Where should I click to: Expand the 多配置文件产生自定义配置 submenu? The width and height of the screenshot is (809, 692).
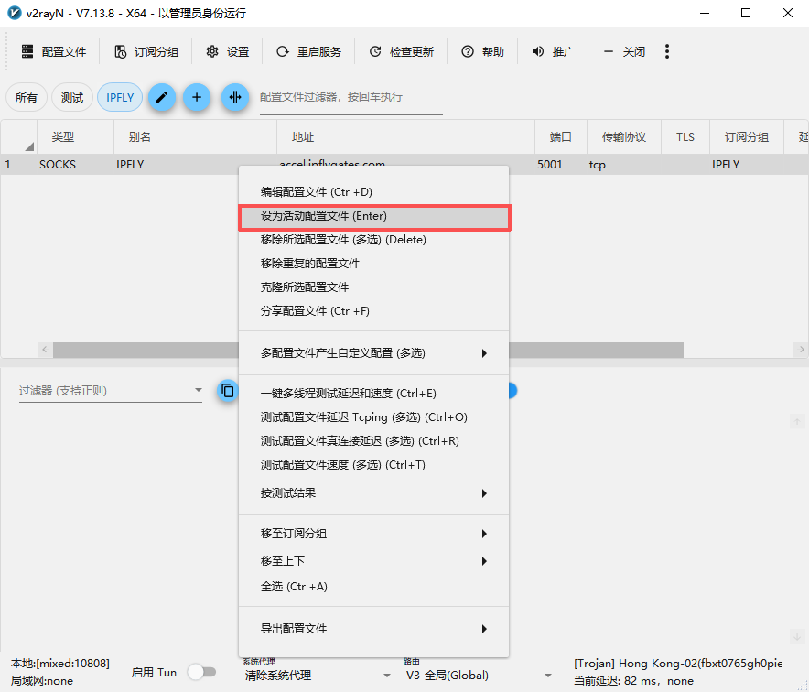(x=373, y=353)
